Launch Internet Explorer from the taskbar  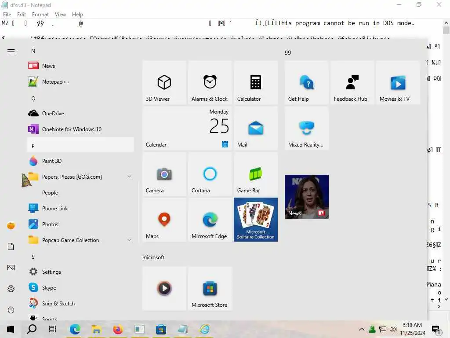click(x=205, y=329)
